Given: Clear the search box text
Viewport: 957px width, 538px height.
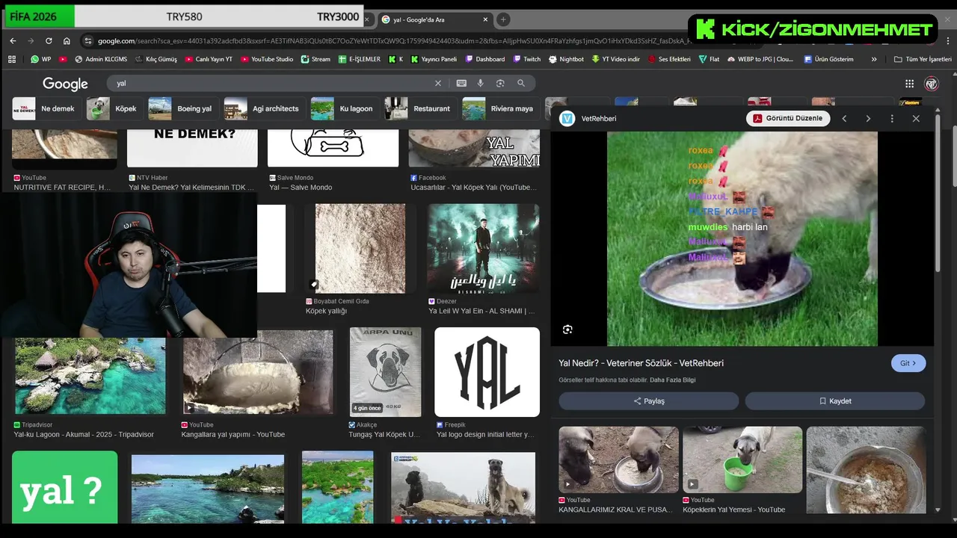Looking at the screenshot, I should (x=438, y=84).
